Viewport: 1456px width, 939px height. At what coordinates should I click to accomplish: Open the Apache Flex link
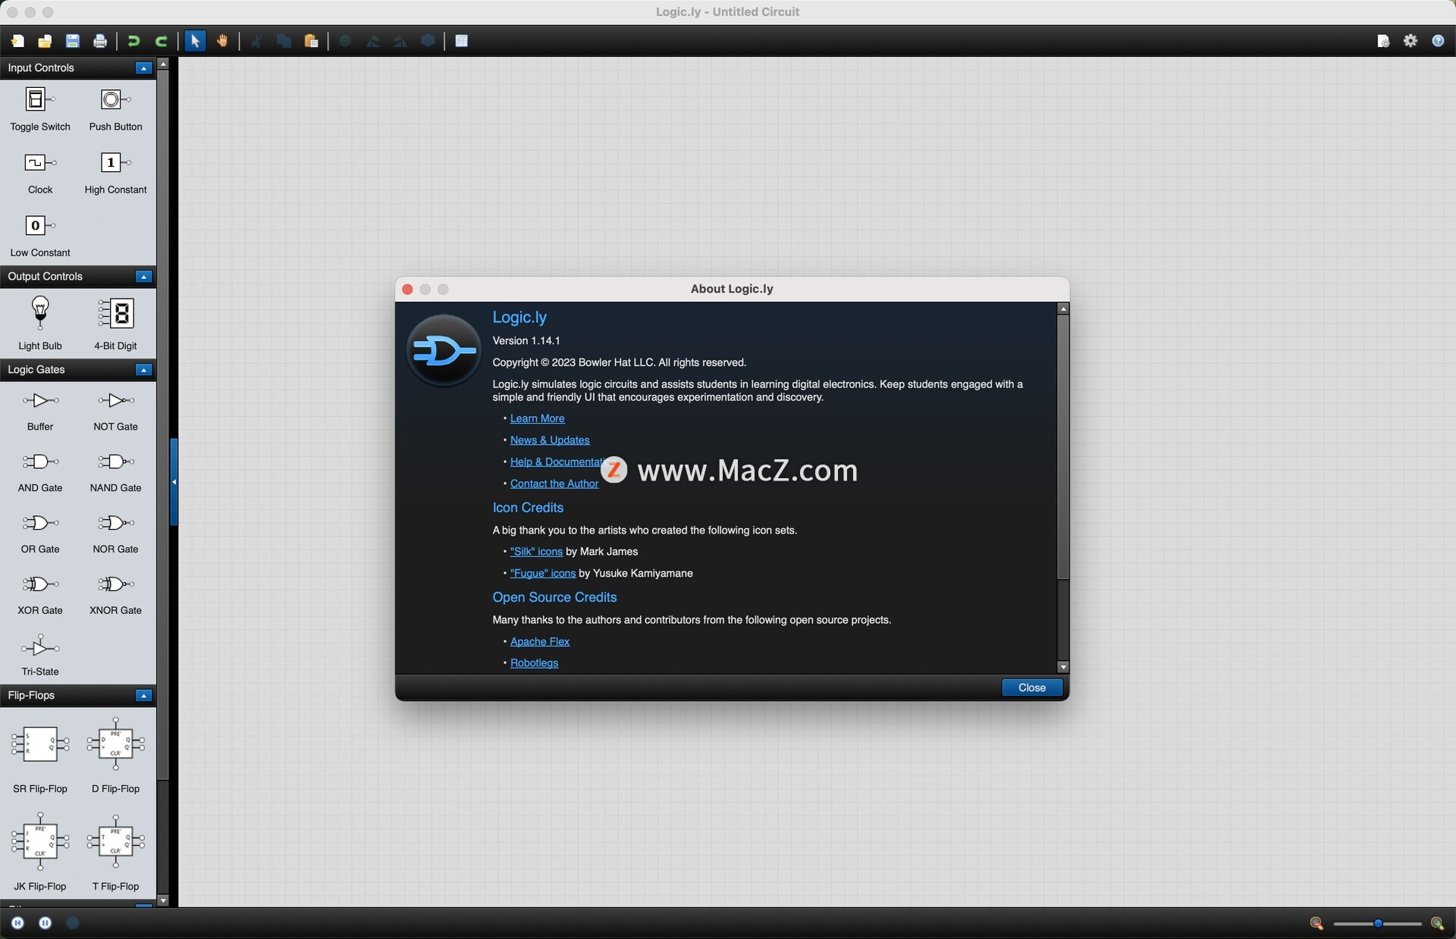[539, 642]
